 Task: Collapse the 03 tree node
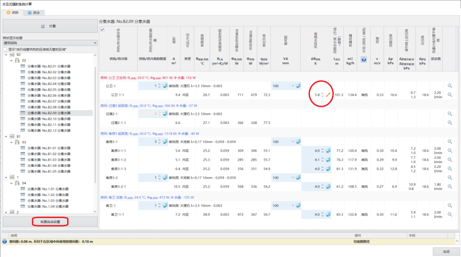[x=11, y=142]
